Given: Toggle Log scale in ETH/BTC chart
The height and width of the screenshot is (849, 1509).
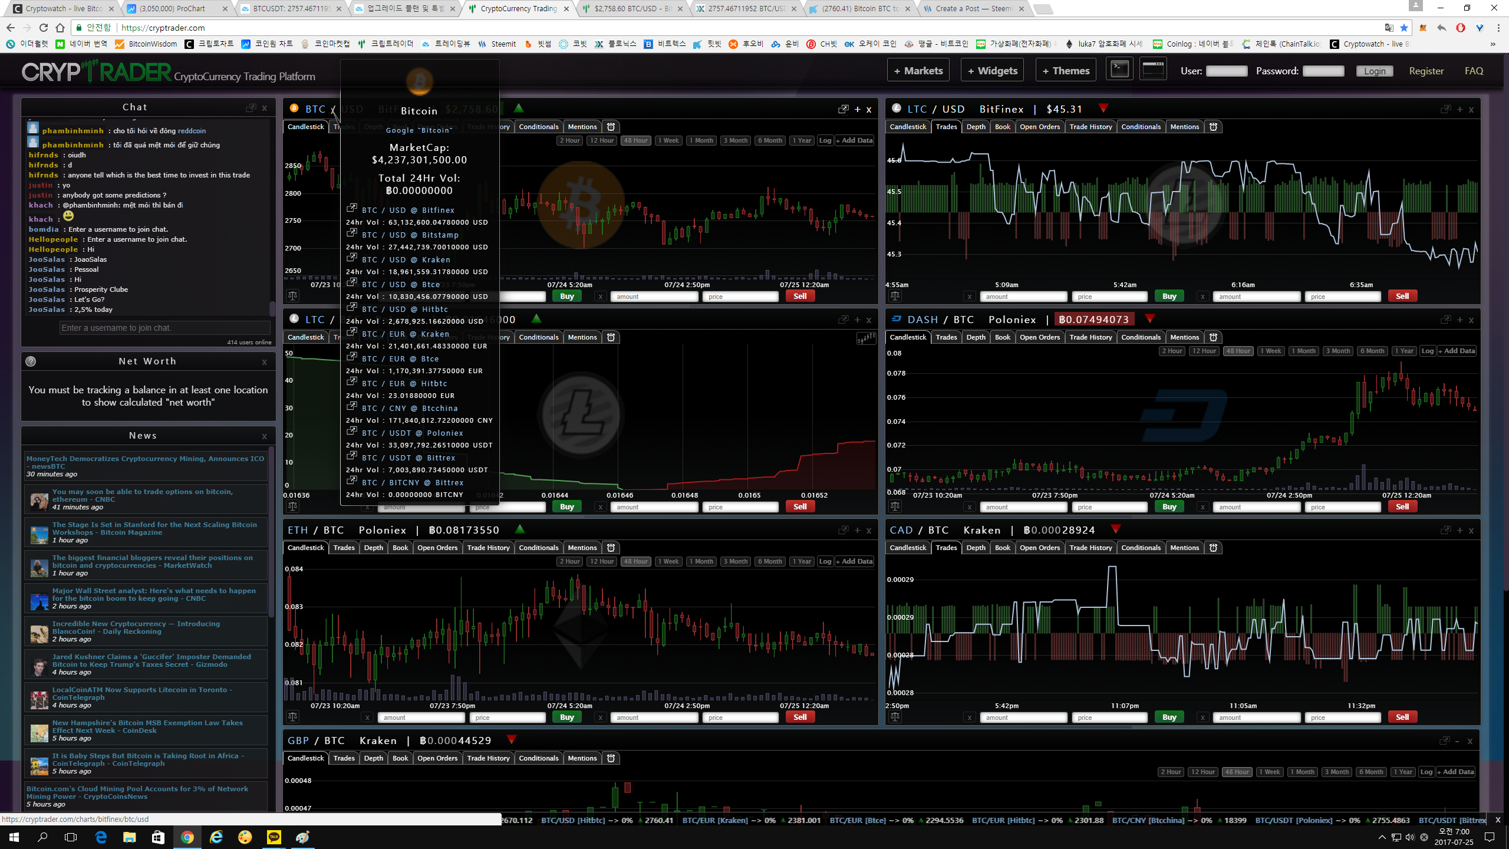Looking at the screenshot, I should [825, 561].
